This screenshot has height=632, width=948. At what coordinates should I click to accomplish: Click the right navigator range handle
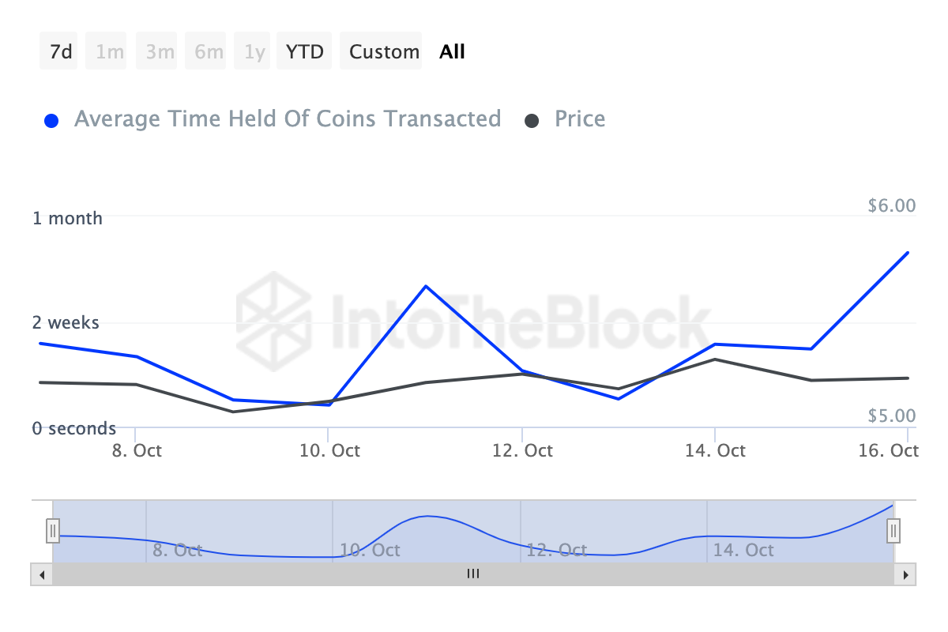point(893,530)
